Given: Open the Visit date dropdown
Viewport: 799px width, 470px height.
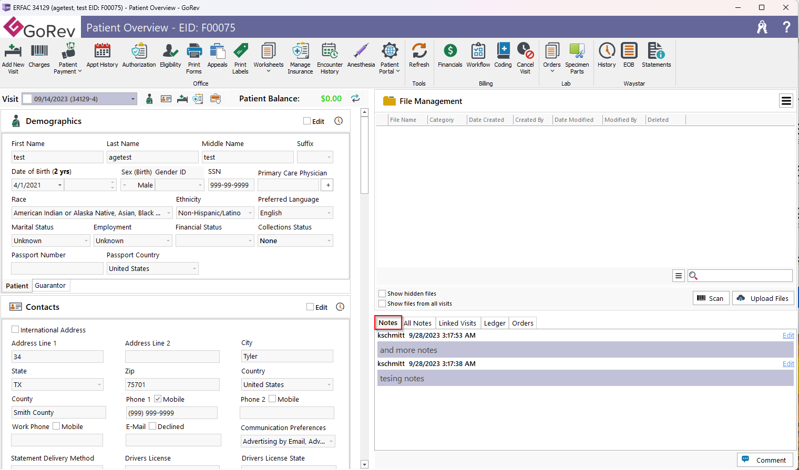Looking at the screenshot, I should (x=133, y=99).
